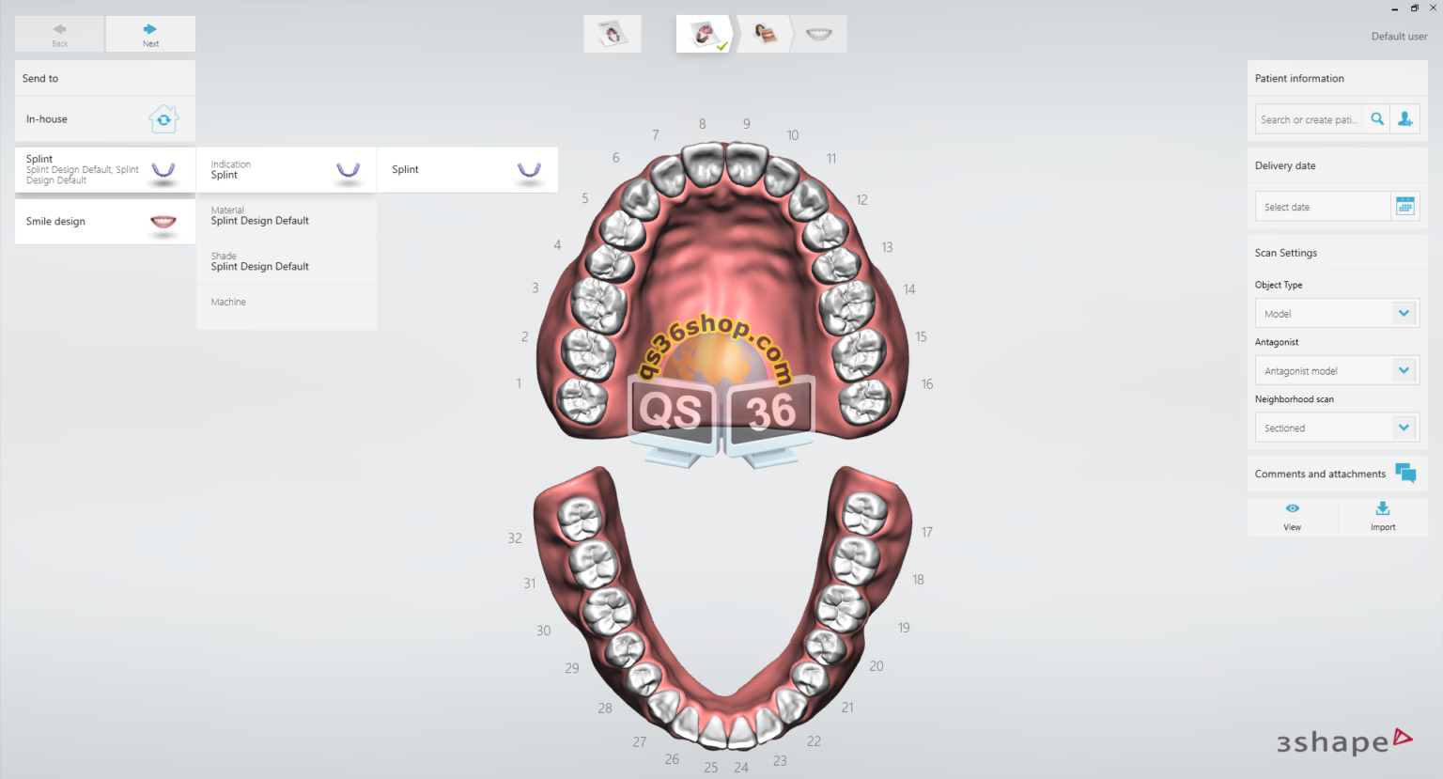Click the In-house send destination icon
The height and width of the screenshot is (779, 1443).
[x=163, y=118]
